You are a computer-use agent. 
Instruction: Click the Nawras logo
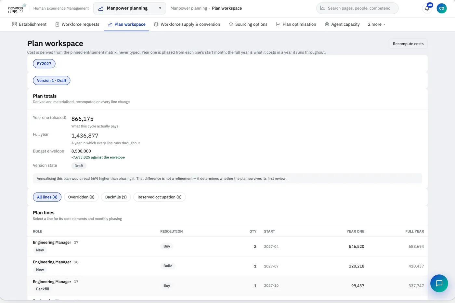[x=17, y=8]
